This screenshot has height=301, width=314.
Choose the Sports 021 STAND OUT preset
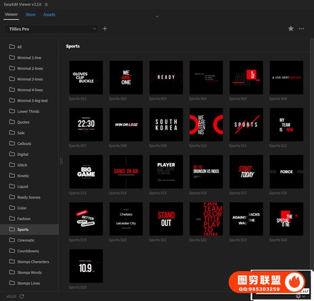(x=166, y=219)
